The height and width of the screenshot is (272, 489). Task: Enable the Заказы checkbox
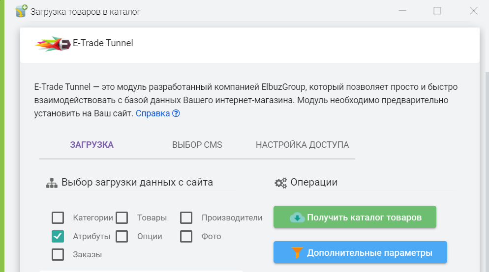point(58,255)
